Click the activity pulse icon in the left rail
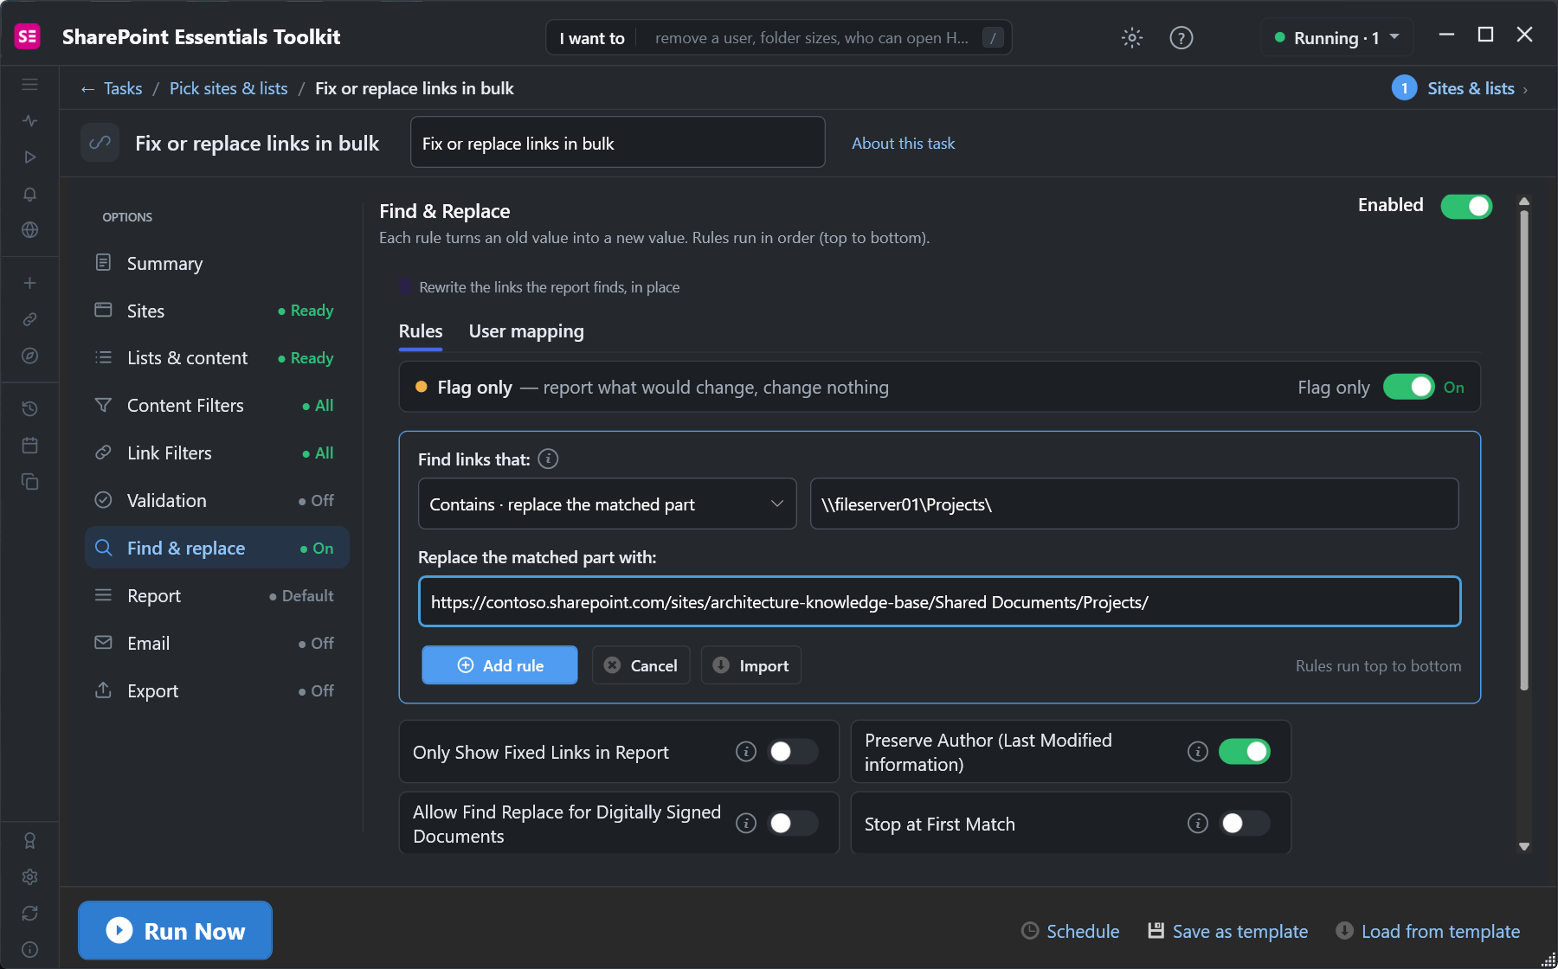This screenshot has height=969, width=1558. pos(30,120)
